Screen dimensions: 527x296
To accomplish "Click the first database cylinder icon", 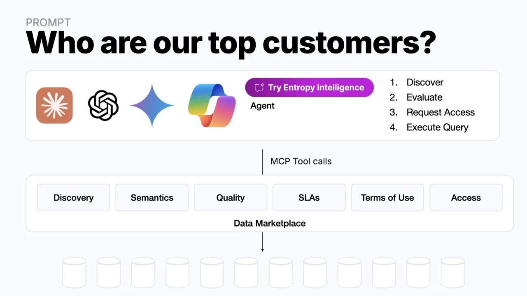I will 74,273.
